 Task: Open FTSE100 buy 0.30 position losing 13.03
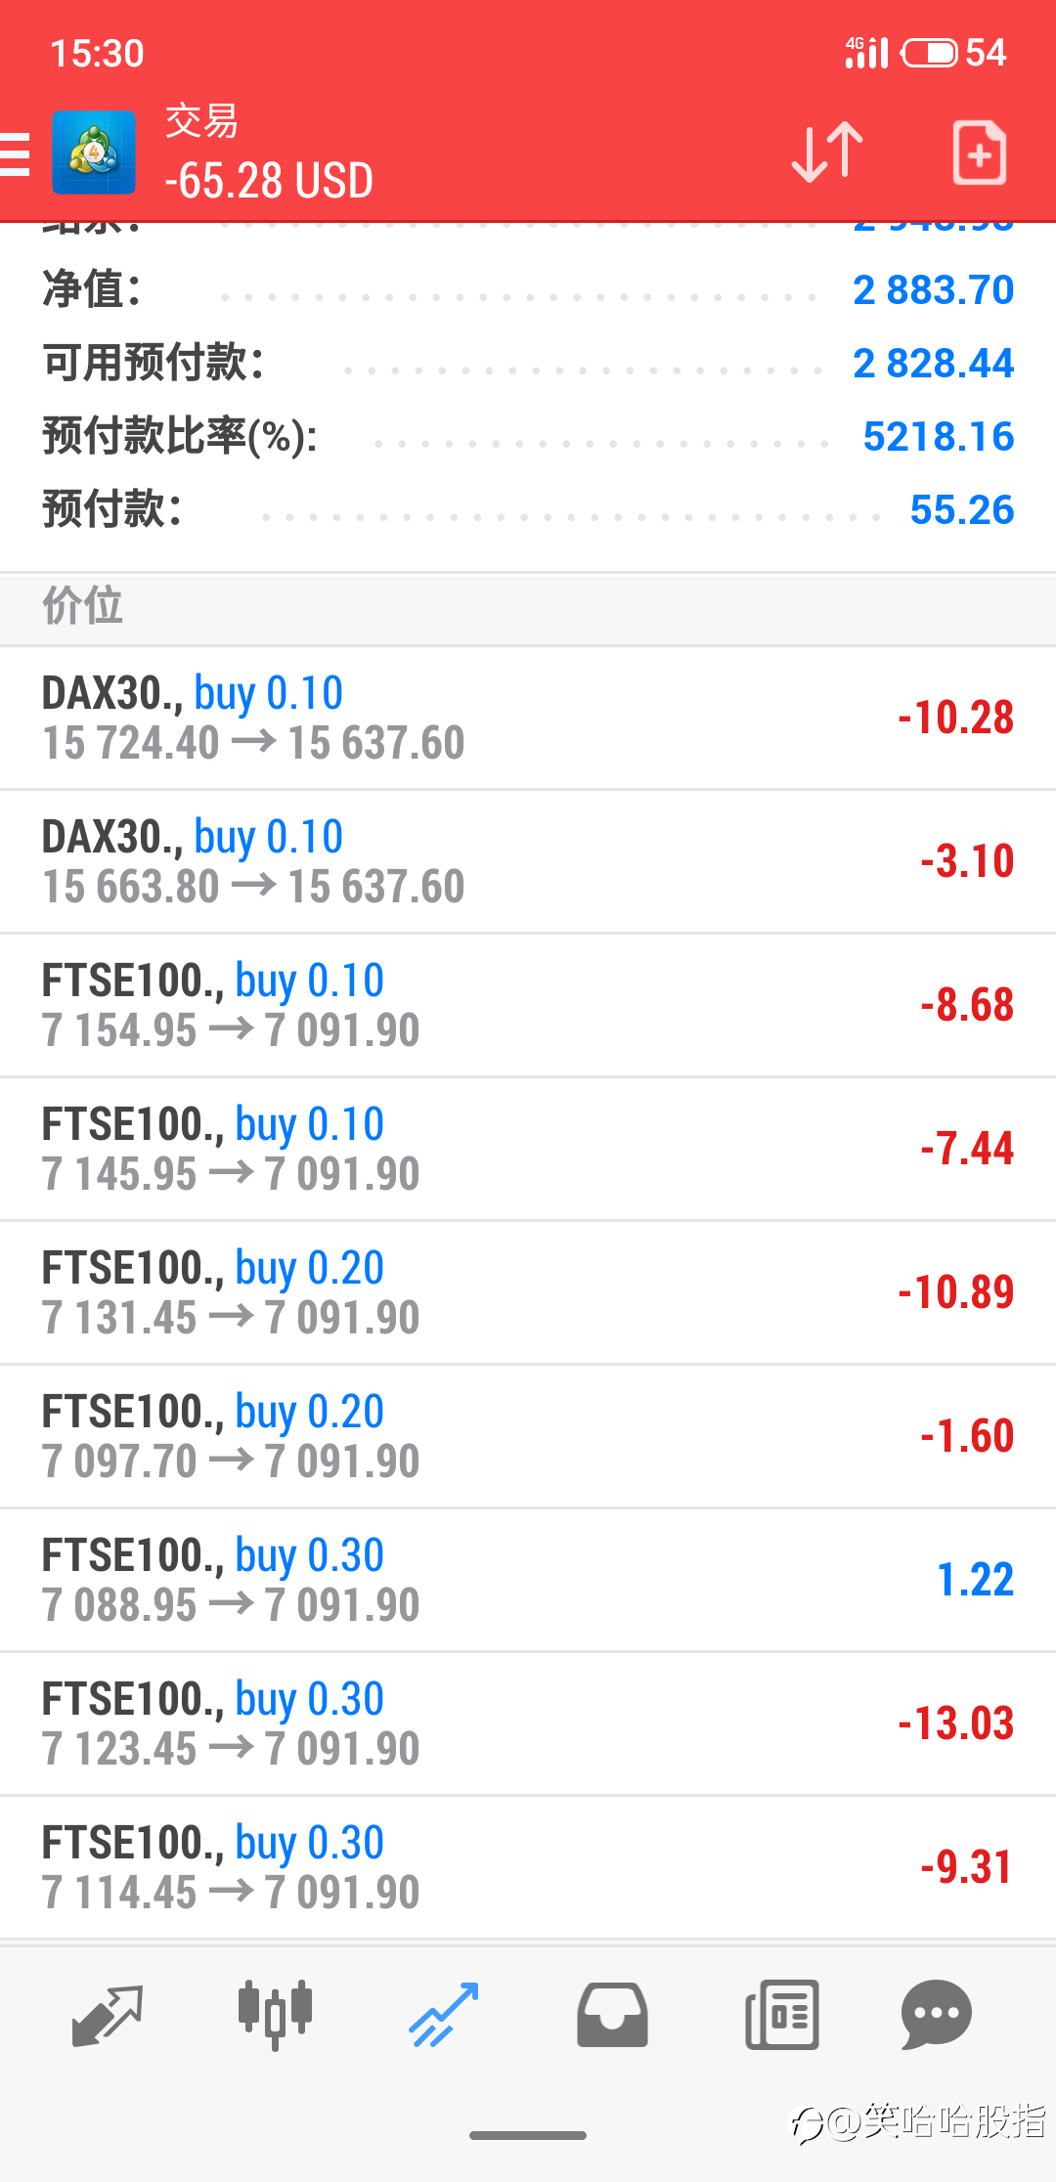528,1724
